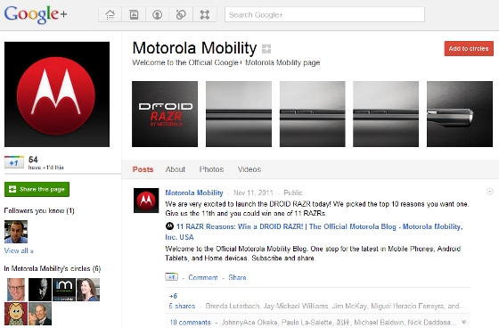This screenshot has width=499, height=328.
Task: Open the woman's photo in circles
Action: 88,290
